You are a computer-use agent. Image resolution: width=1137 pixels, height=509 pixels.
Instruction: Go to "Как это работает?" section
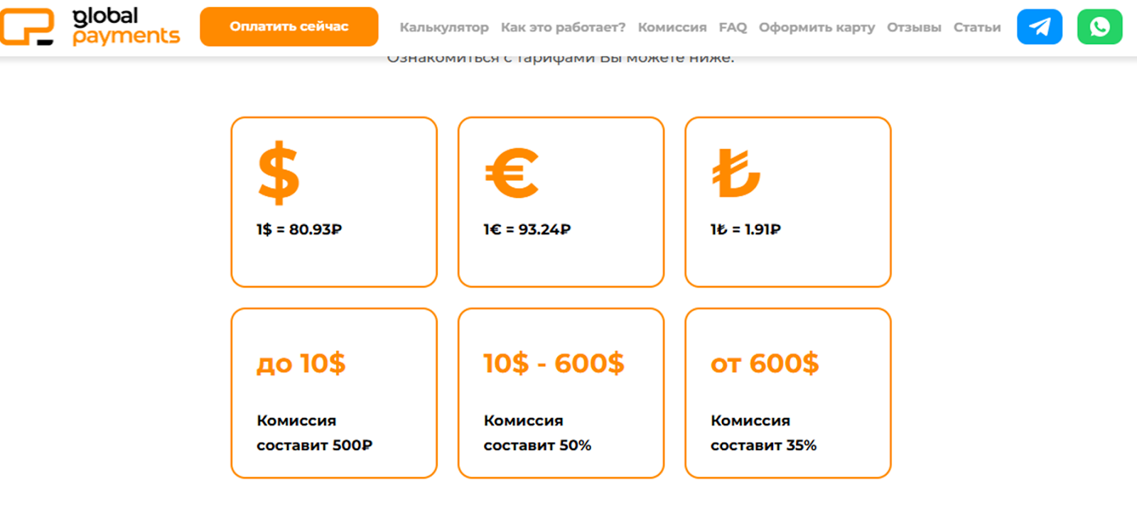click(563, 27)
